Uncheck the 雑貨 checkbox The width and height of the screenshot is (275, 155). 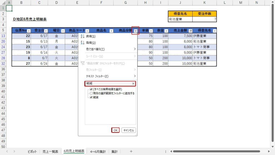coord(91,97)
